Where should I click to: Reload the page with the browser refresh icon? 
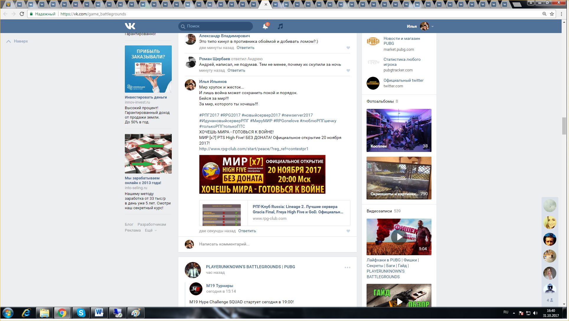22,14
